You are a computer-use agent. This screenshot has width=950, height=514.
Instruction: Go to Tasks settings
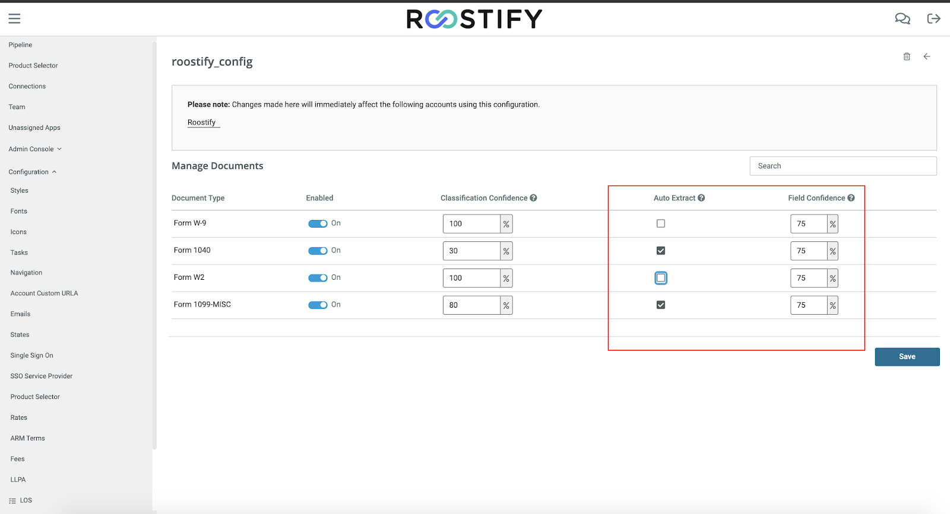coord(19,253)
